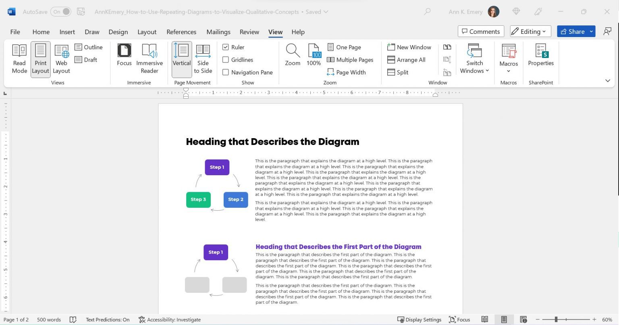The width and height of the screenshot is (619, 325).
Task: Turn on Gridlines
Action: [x=226, y=60]
